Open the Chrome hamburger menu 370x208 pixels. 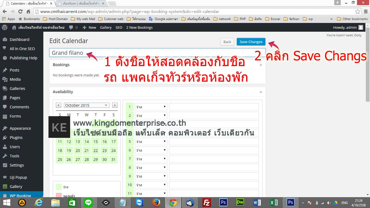[x=365, y=12]
